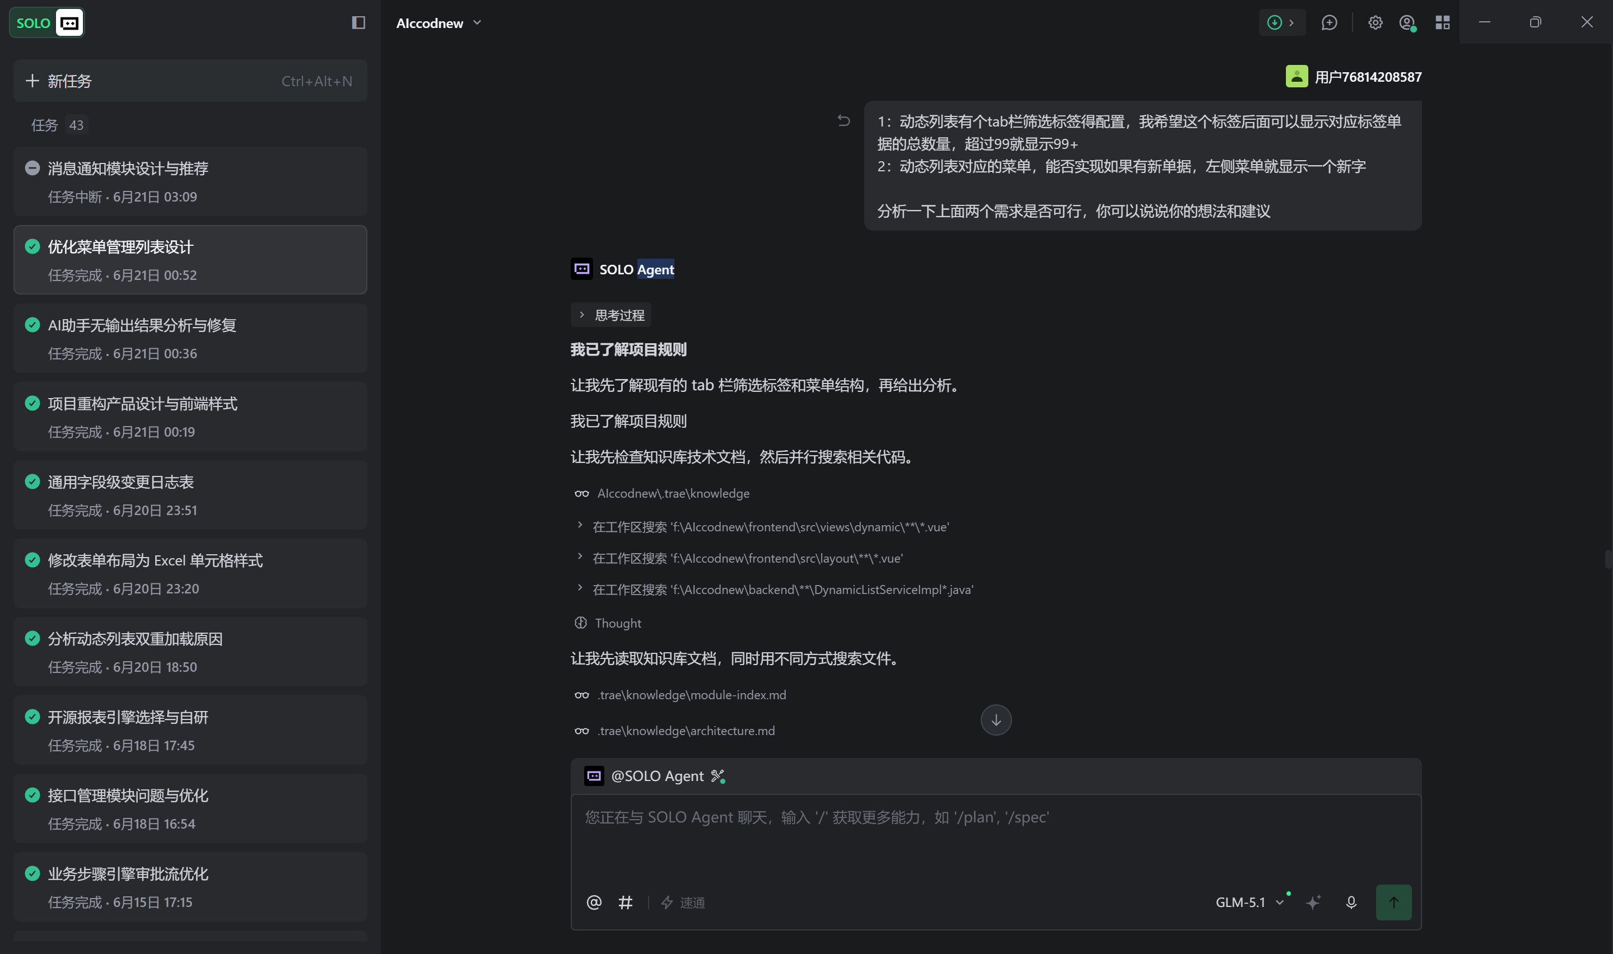Open the AIccodnew project dropdown
The height and width of the screenshot is (954, 1613).
coord(439,23)
